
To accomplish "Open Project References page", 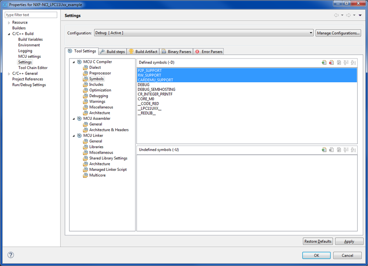I will (28, 79).
